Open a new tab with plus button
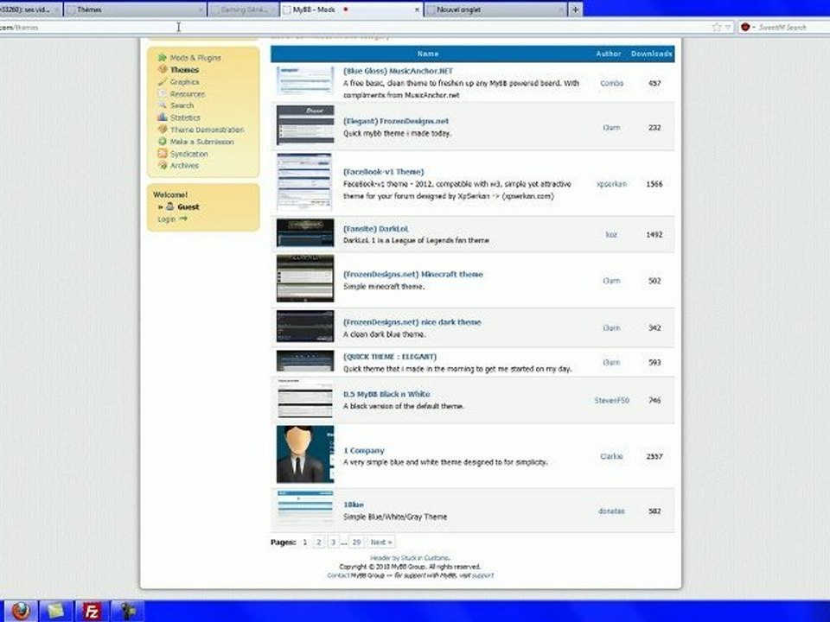 [575, 10]
